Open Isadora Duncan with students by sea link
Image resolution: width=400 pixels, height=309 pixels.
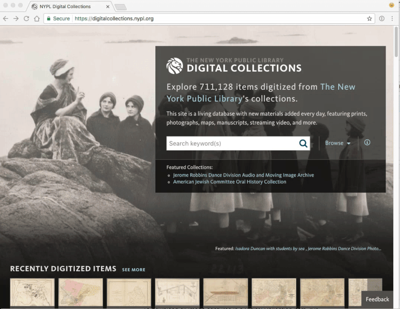click(x=270, y=248)
